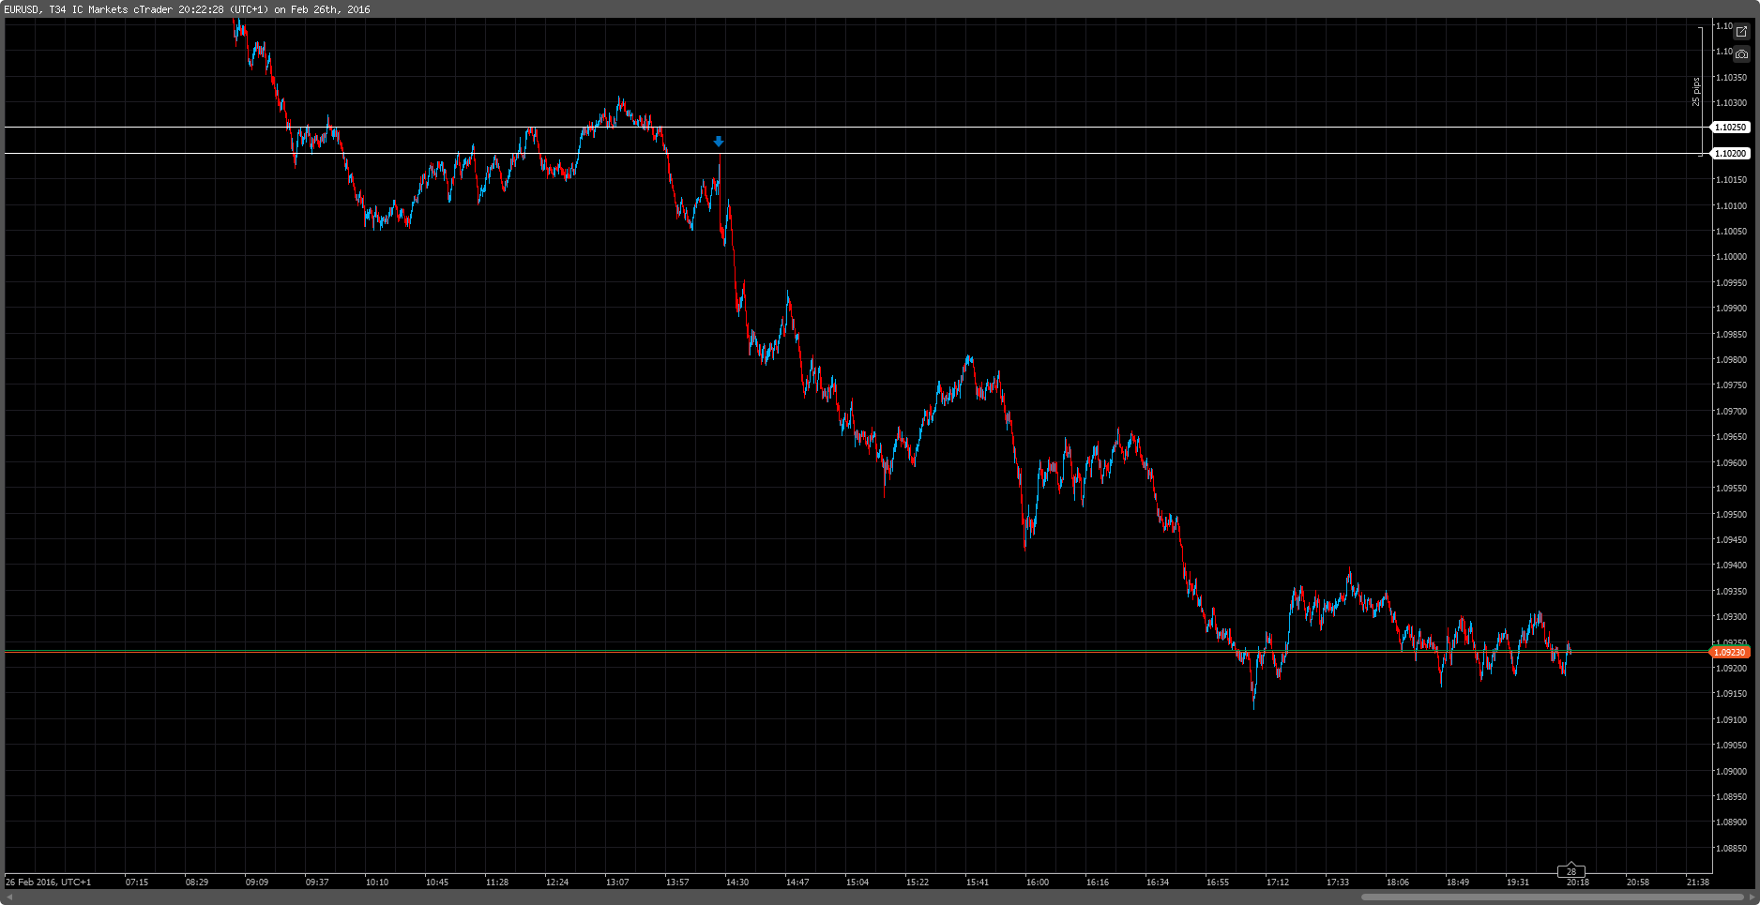Click the 1.09500 price axis label

(x=1731, y=515)
